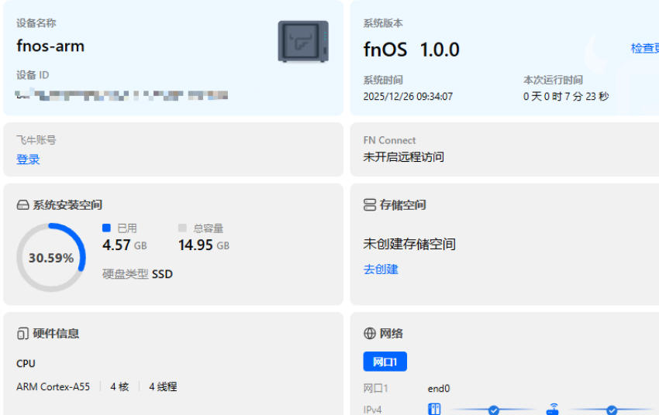
Task: Select the 网口1 network tab
Action: (385, 362)
